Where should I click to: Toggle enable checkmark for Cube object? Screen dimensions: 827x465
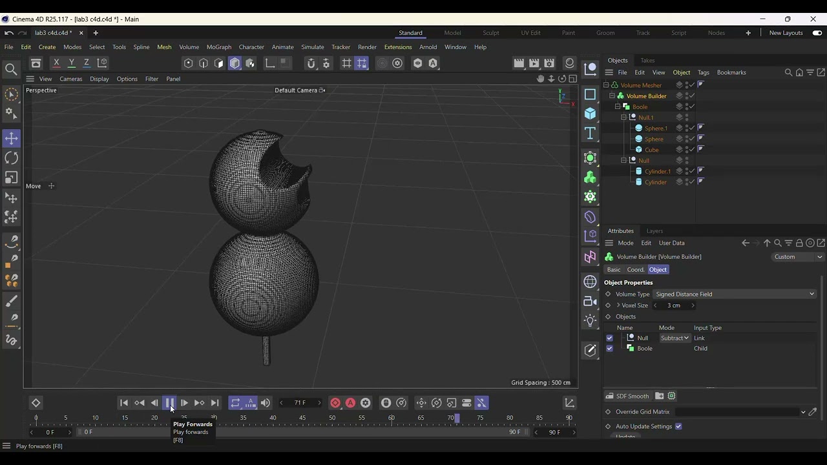tap(692, 150)
